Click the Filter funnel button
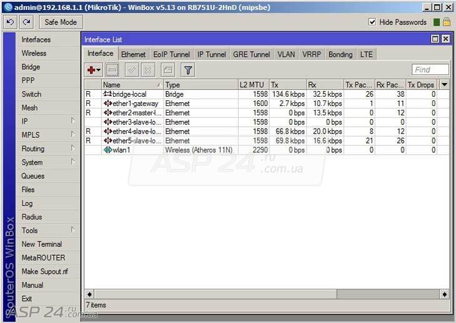This screenshot has width=456, height=323. tap(188, 70)
